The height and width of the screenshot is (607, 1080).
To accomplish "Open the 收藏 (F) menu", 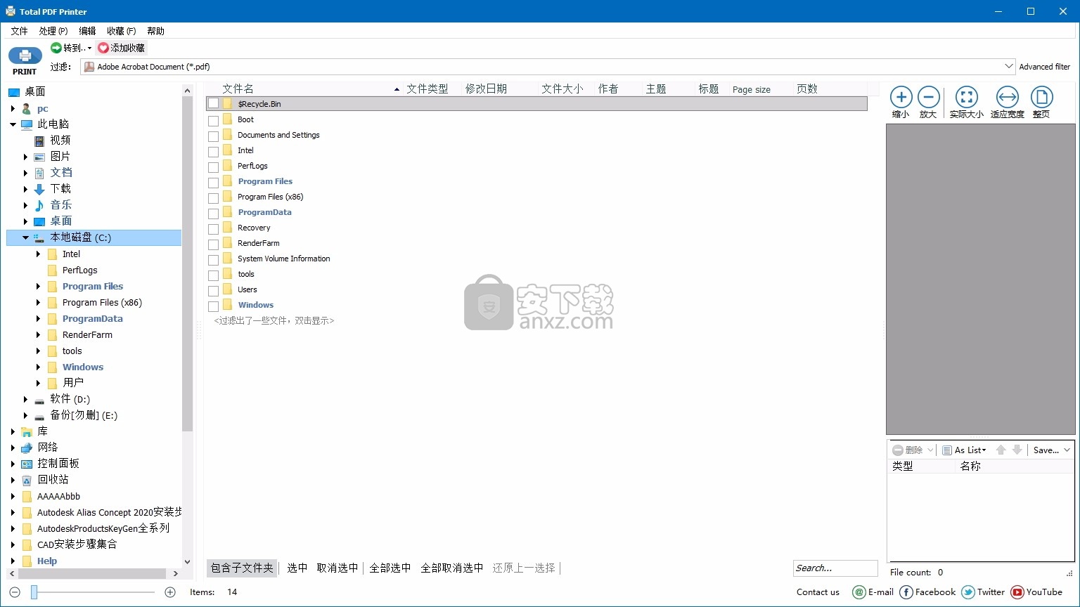I will pos(122,31).
